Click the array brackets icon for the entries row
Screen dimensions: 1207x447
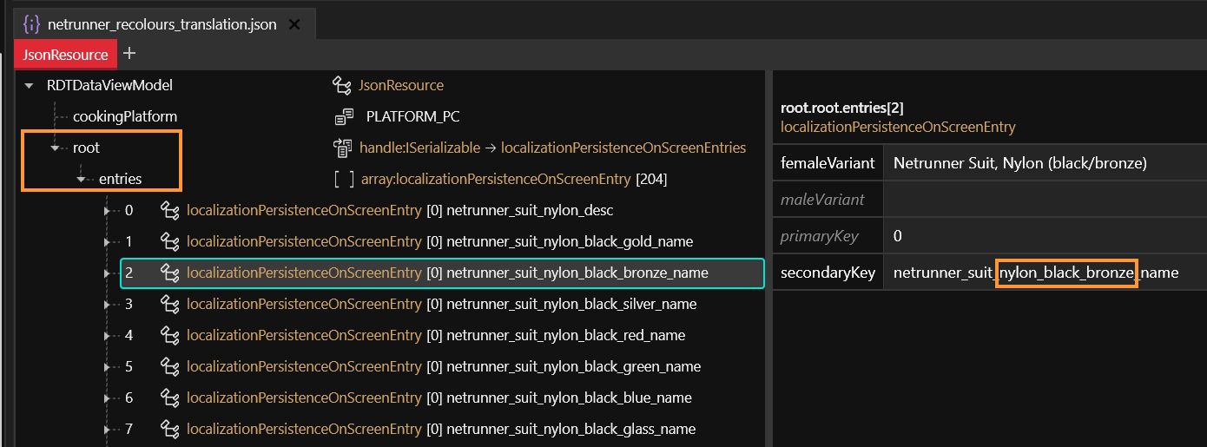pos(344,179)
